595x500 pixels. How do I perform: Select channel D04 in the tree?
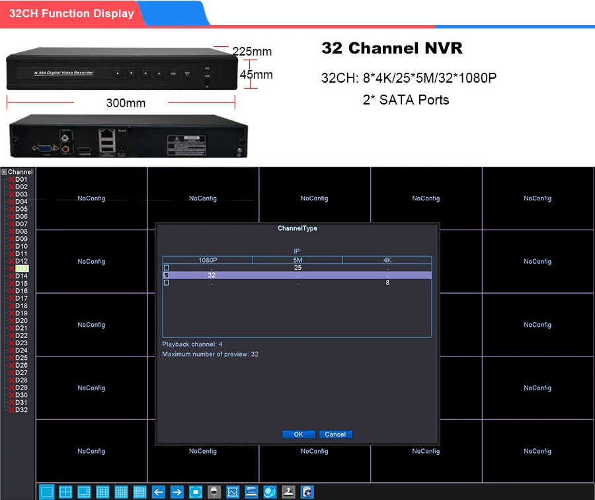[x=21, y=202]
